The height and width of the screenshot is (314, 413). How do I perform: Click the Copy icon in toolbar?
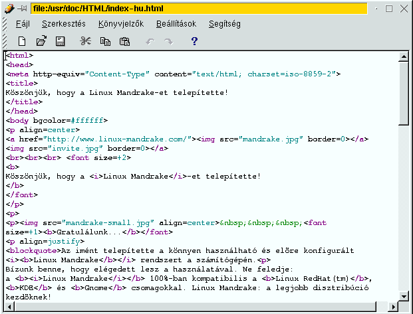105,41
